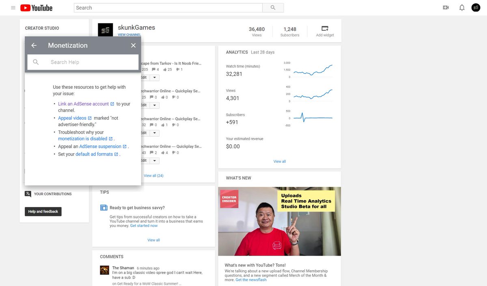Viewport: 487px width, 286px height.
Task: Close the Monetization help panel
Action: tap(133, 45)
